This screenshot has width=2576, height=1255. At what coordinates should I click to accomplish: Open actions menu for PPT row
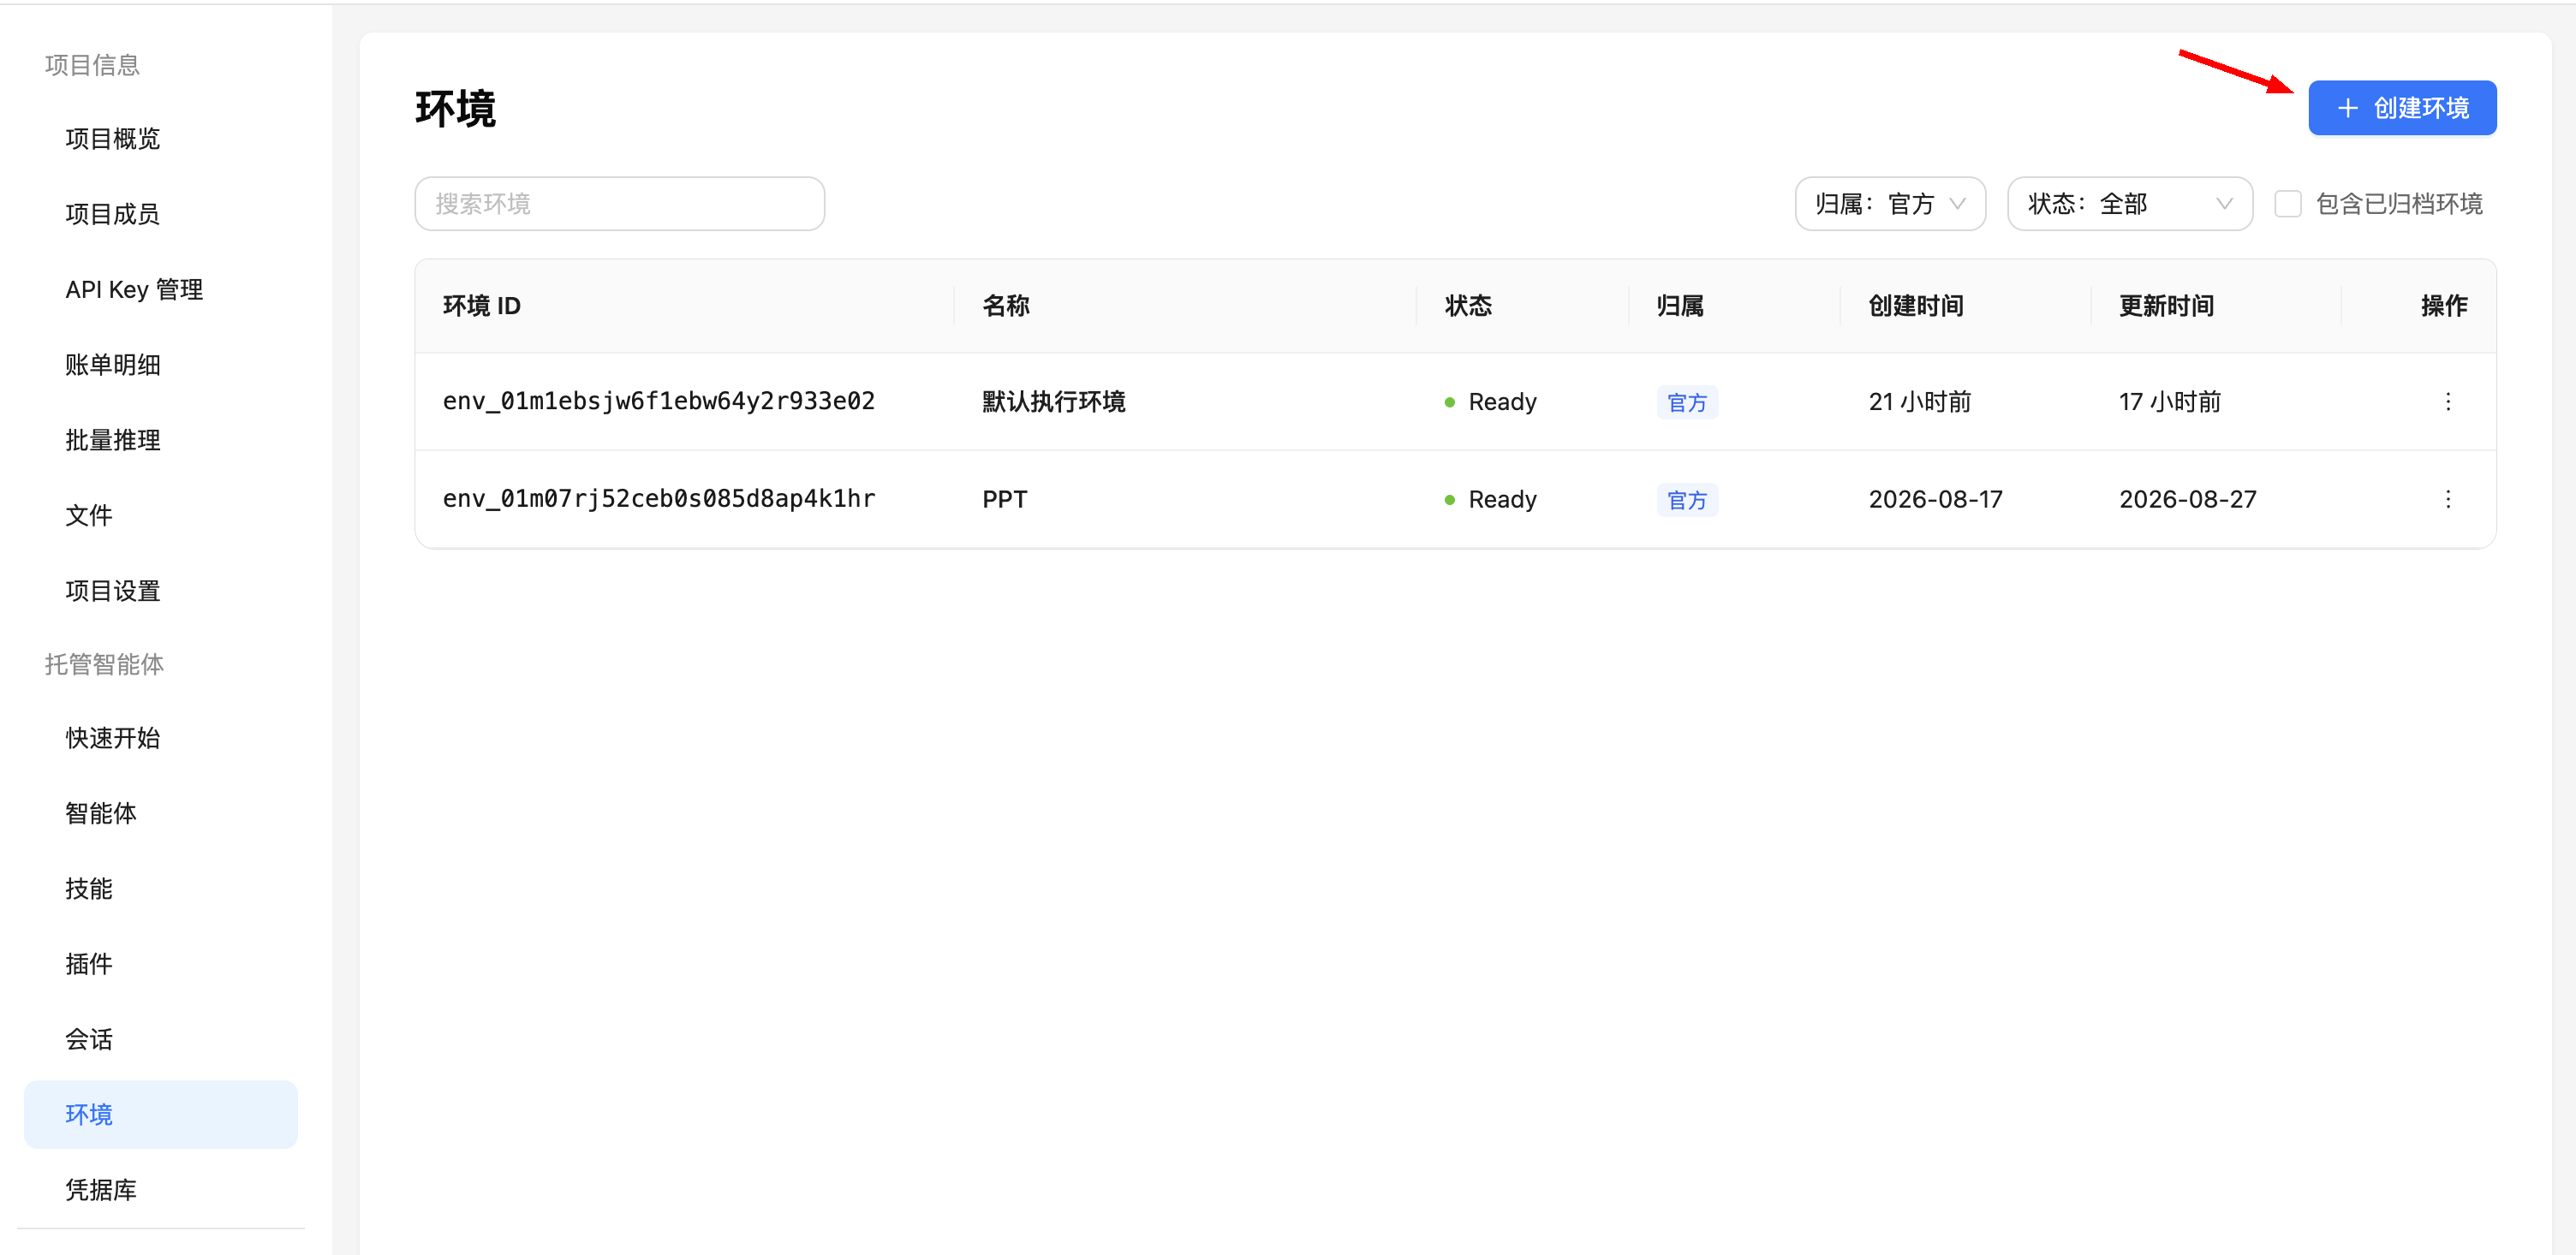pos(2447,498)
